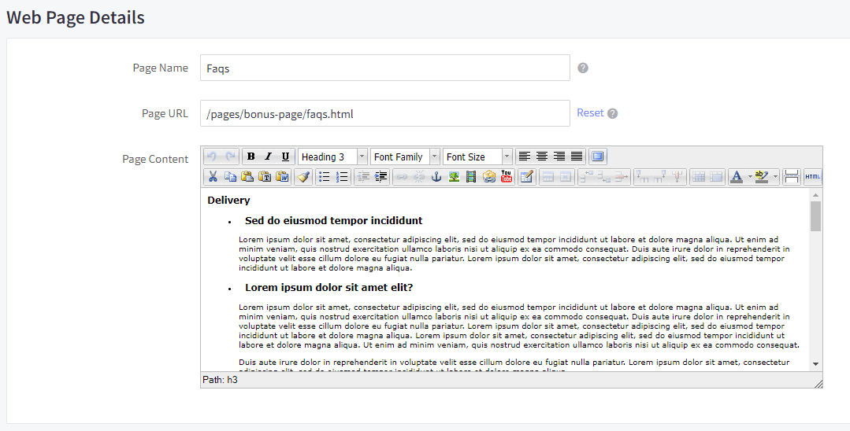Click the Paste from Word icon

click(281, 177)
